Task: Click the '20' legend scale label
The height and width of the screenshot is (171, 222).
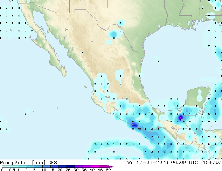Action: [60, 170]
